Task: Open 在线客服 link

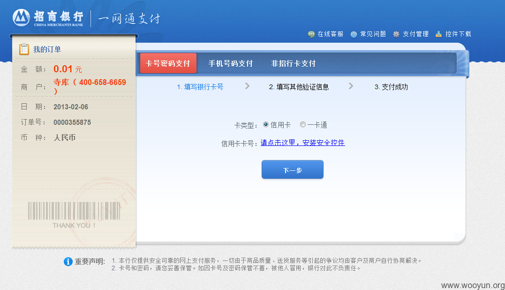Action: point(331,34)
